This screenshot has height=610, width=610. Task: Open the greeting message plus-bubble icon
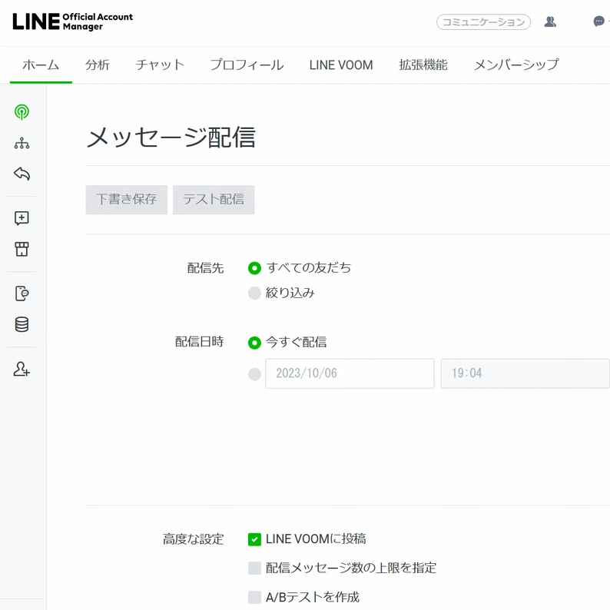tap(22, 218)
